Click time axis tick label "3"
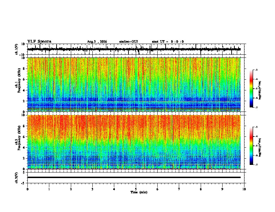This screenshot has width=275, height=212. pyautogui.click(x=92, y=189)
